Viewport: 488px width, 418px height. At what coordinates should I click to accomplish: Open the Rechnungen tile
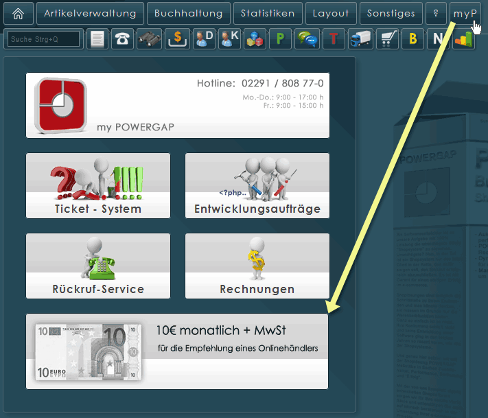[x=257, y=266]
